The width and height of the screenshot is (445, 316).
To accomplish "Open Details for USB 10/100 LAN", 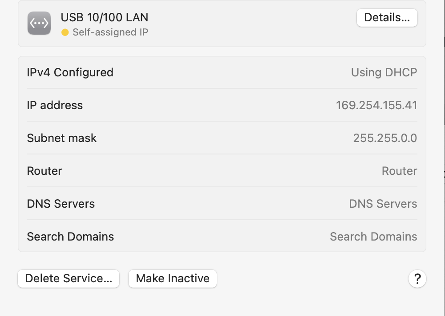I will 386,18.
